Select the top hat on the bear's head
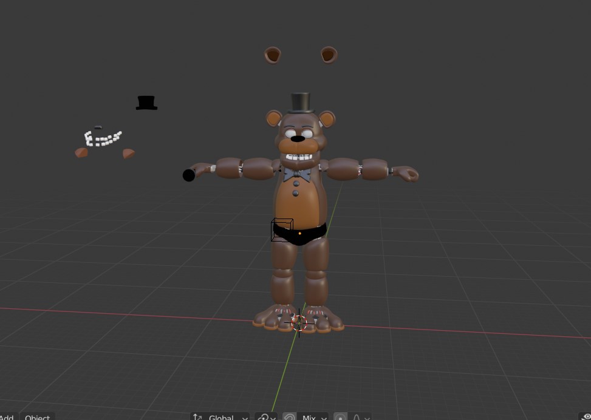This screenshot has height=420, width=591. click(x=301, y=103)
